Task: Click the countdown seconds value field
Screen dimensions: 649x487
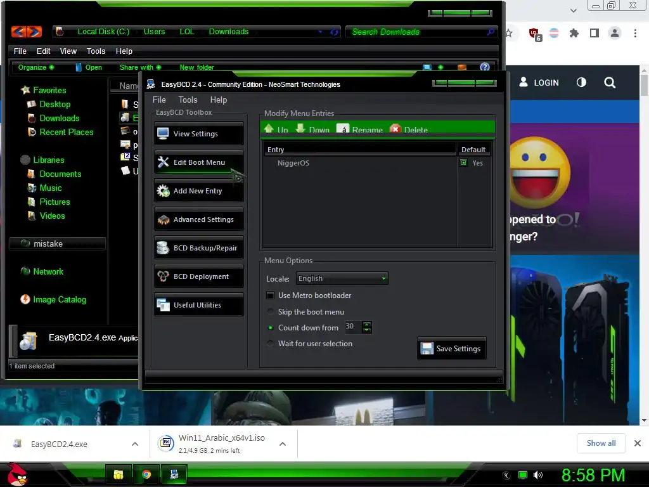Action: pyautogui.click(x=352, y=327)
